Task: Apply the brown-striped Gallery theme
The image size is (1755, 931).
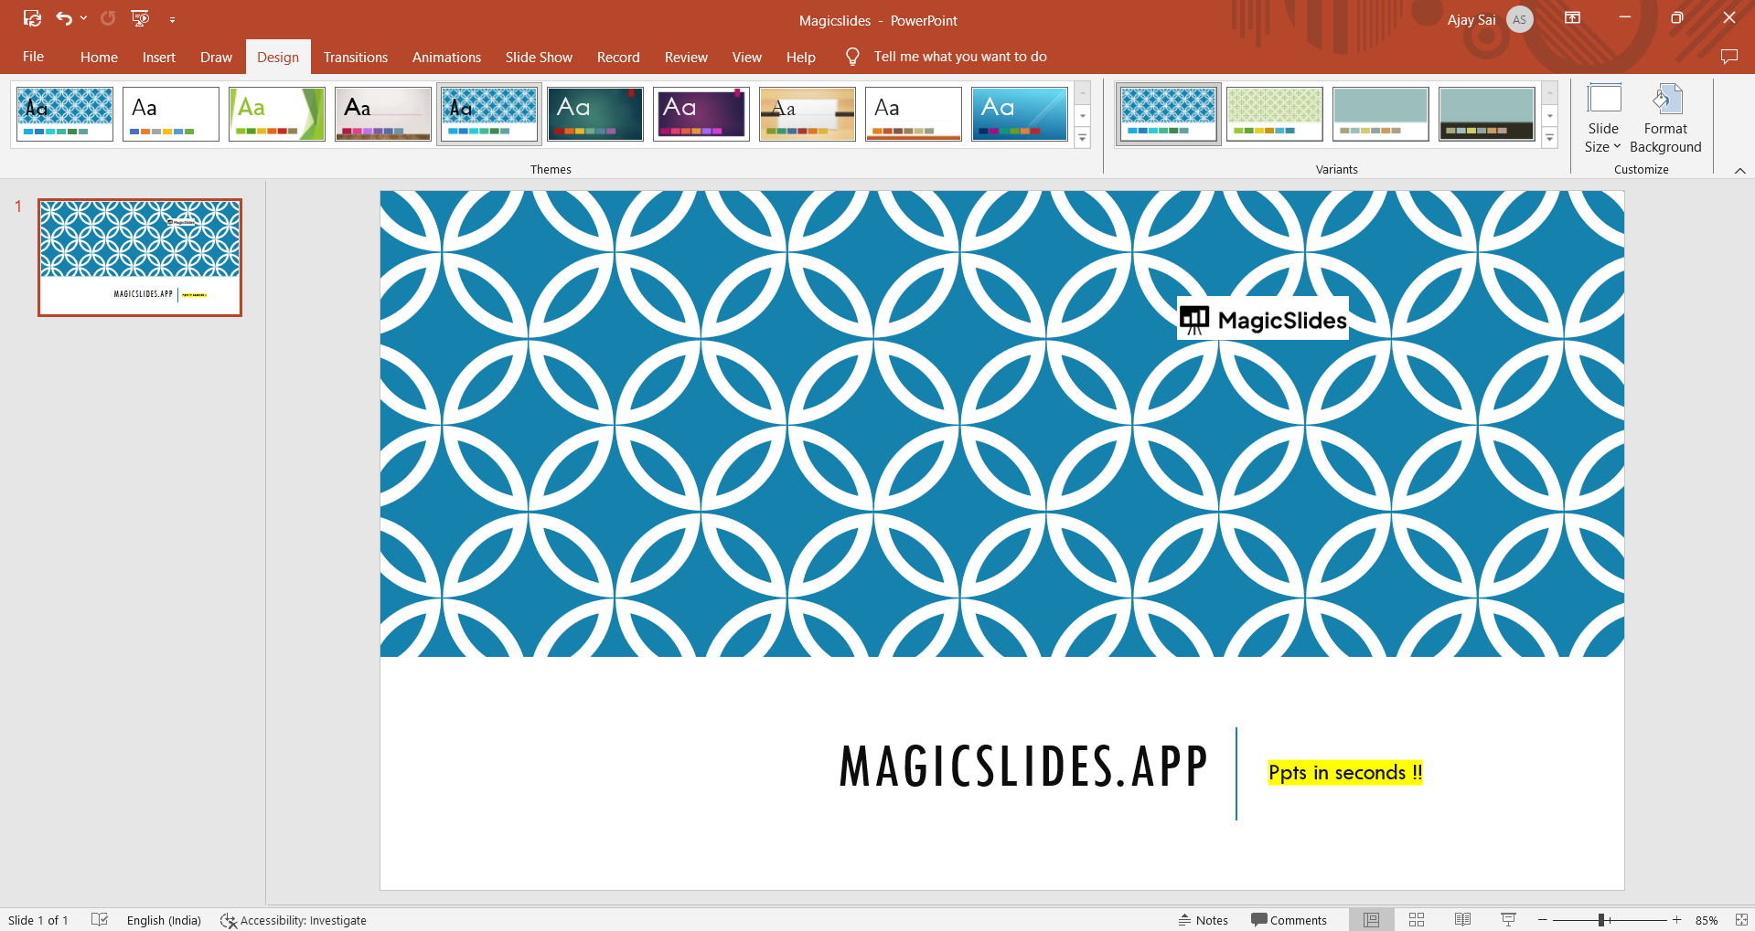Action: [383, 114]
